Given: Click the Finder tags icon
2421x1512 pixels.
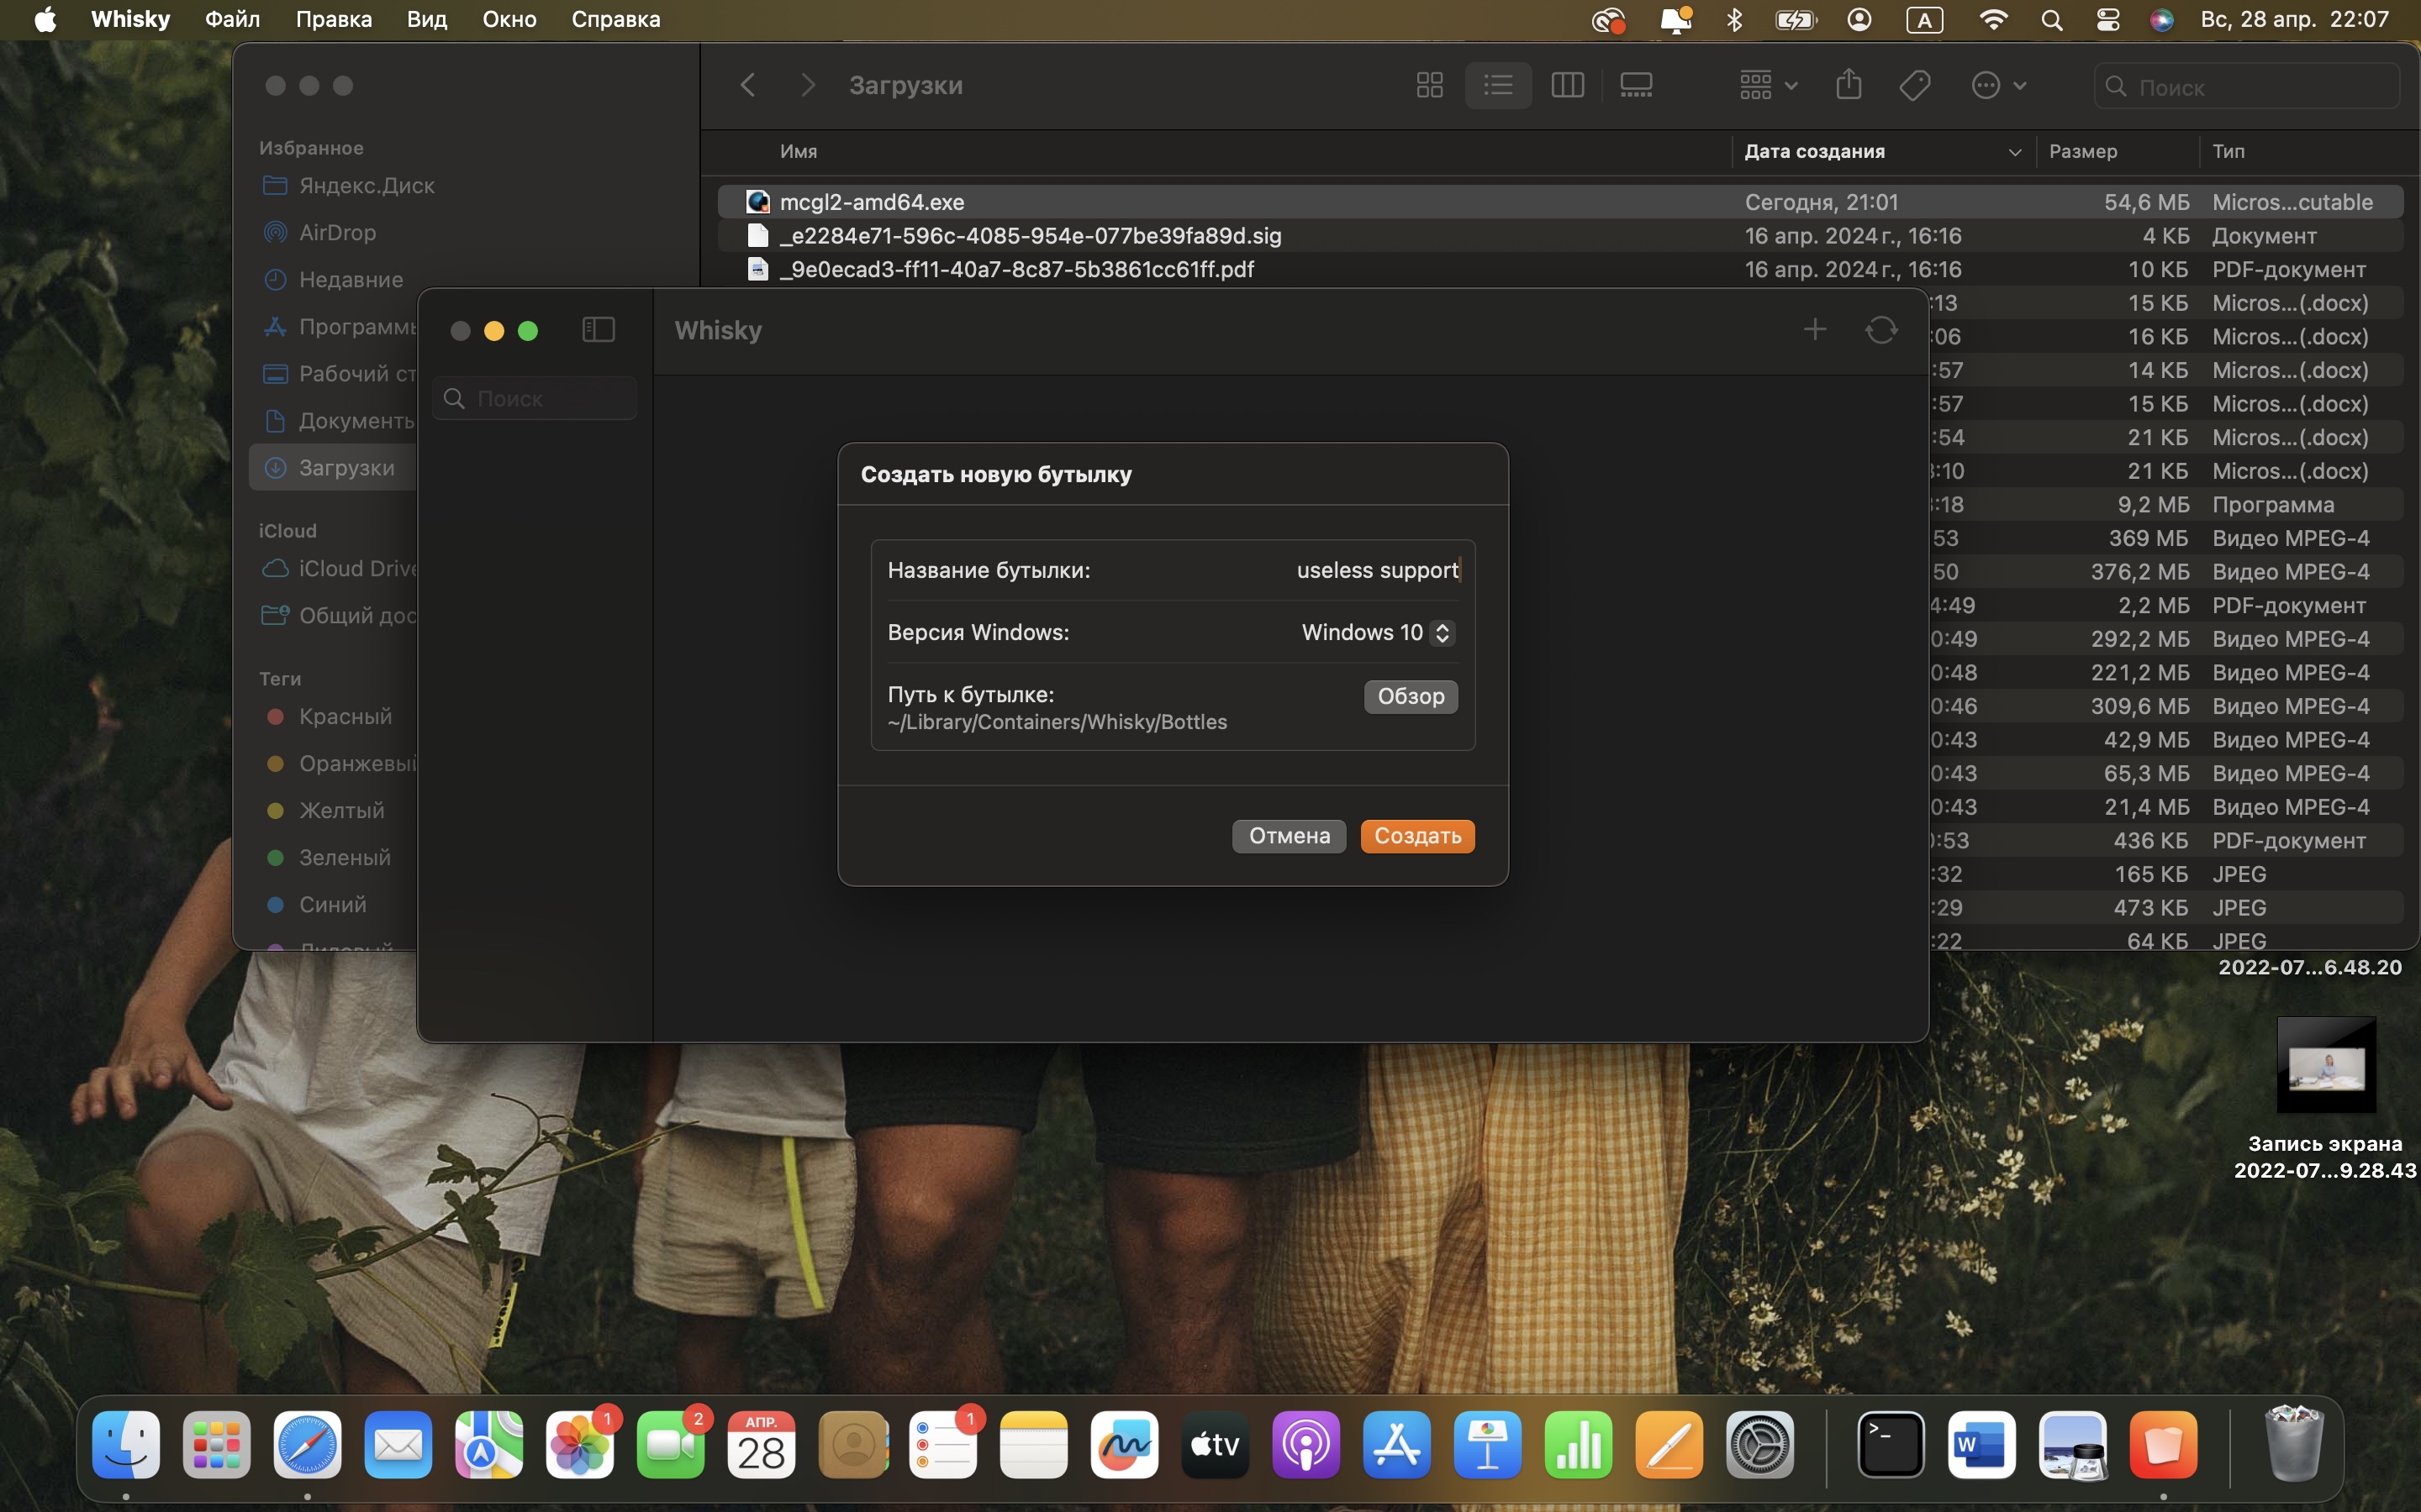Looking at the screenshot, I should click(1915, 85).
